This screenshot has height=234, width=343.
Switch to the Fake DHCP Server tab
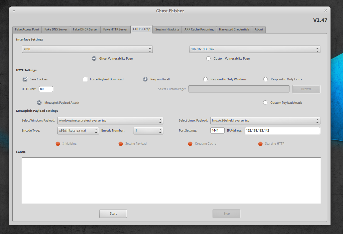[x=85, y=29]
